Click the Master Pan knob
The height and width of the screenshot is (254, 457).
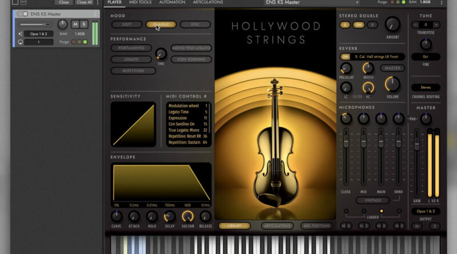426,119
